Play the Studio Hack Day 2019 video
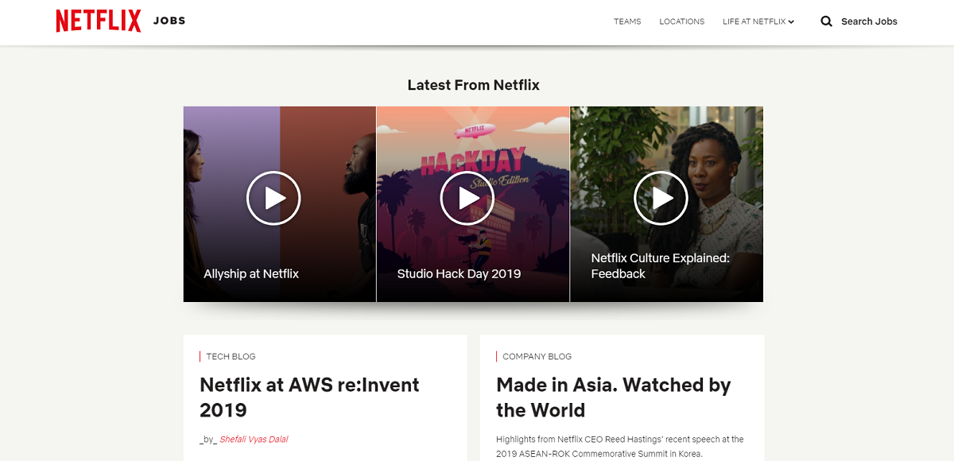 (x=467, y=198)
